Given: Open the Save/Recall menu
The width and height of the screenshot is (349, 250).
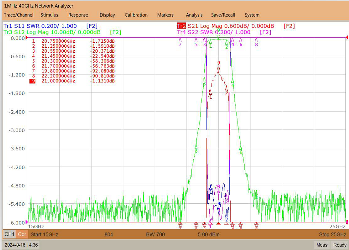Looking at the screenshot, I should 223,15.
